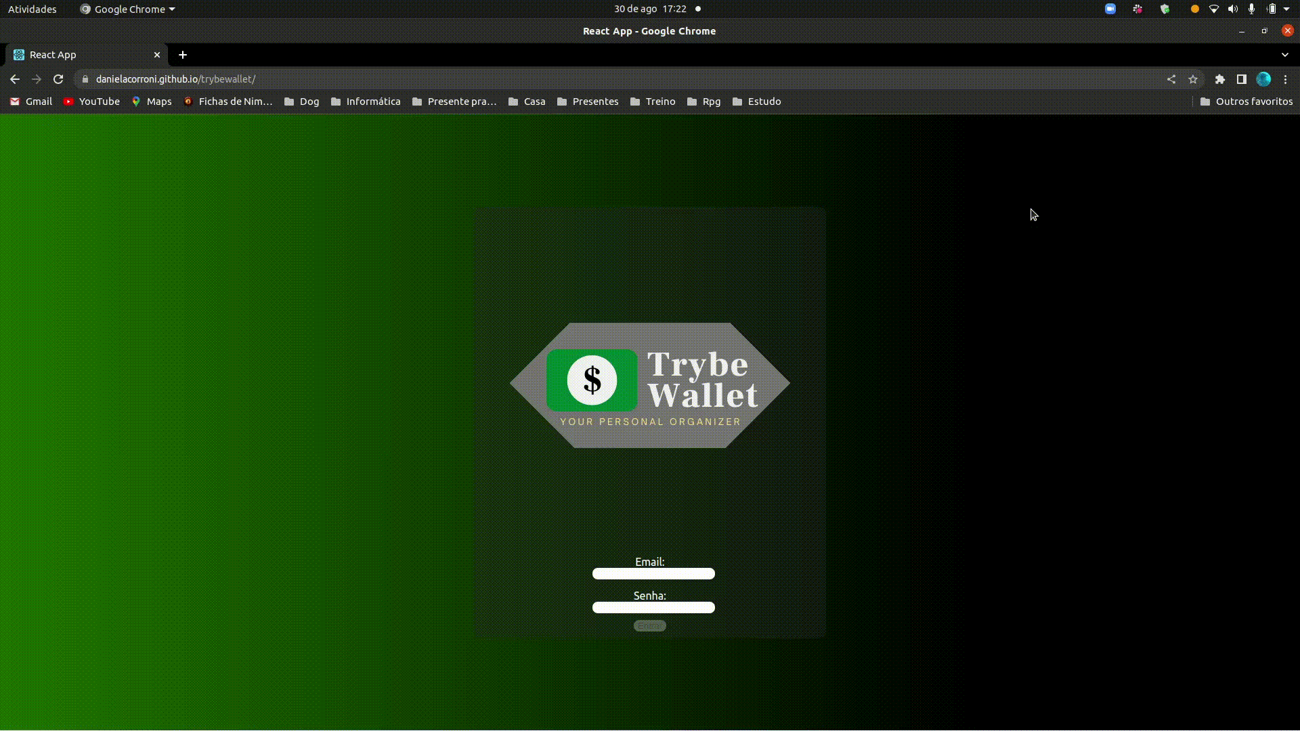Click the browser share icon
The image size is (1300, 731).
1171,79
